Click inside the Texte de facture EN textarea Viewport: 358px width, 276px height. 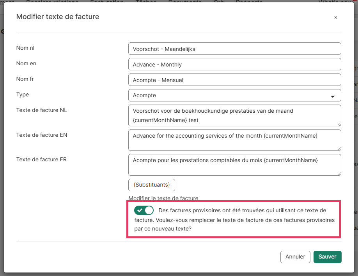234,140
